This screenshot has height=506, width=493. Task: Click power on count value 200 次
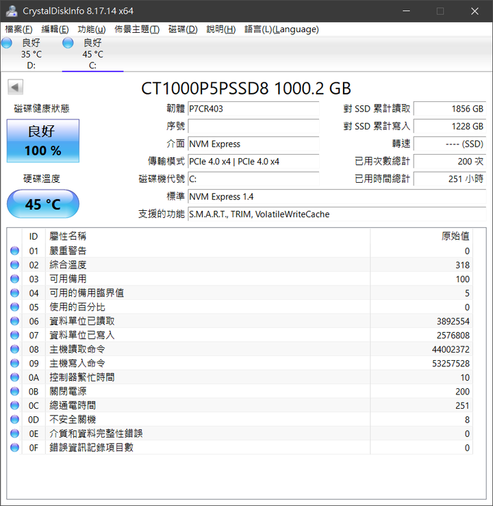450,162
